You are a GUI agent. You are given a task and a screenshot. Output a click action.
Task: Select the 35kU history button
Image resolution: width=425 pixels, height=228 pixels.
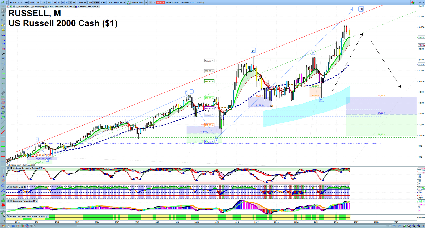103,2
